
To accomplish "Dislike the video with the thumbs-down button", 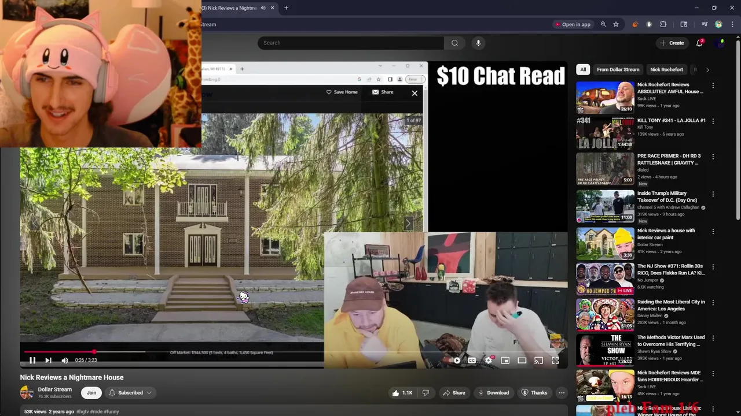I will click(425, 393).
